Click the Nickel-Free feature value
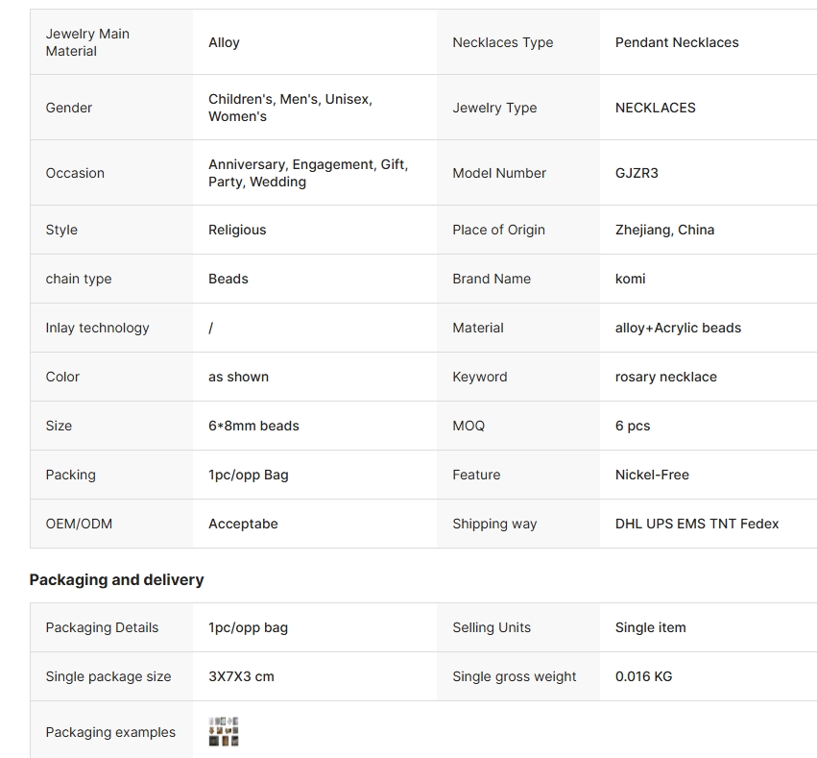The width and height of the screenshot is (817, 758). pyautogui.click(x=652, y=475)
